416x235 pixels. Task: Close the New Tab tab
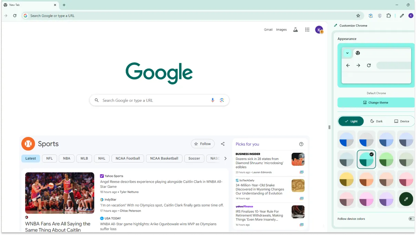click(x=55, y=5)
